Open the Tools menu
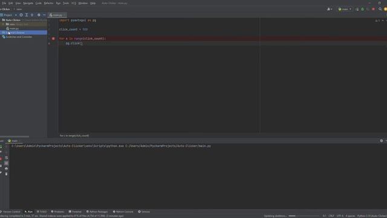Image resolution: width=387 pixels, height=218 pixels. tap(66, 3)
